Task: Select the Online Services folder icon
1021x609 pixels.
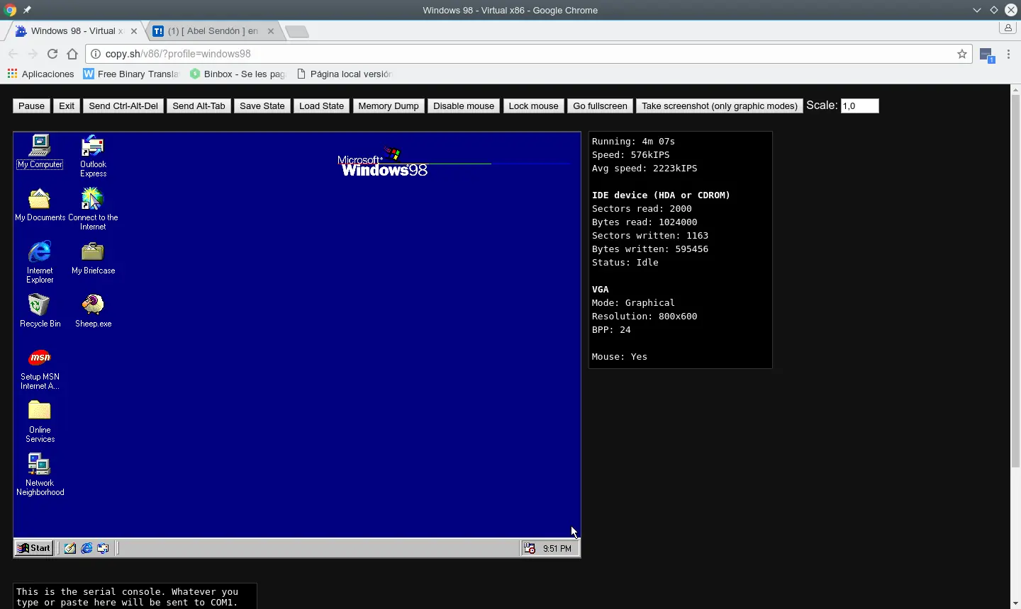Action: [x=40, y=421]
